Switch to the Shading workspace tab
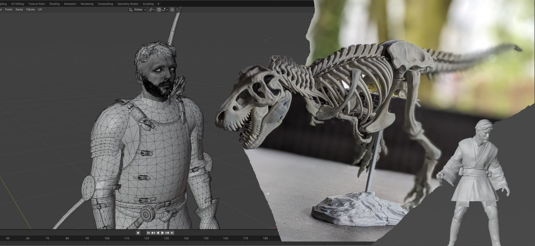Viewport: 535px width, 246px height. click(x=54, y=4)
